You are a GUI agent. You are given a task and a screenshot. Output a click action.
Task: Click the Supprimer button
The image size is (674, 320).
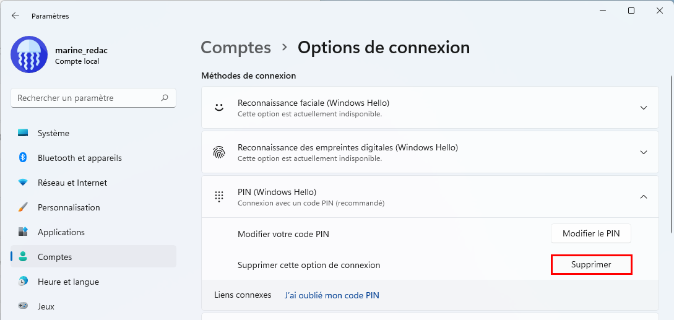[591, 264]
